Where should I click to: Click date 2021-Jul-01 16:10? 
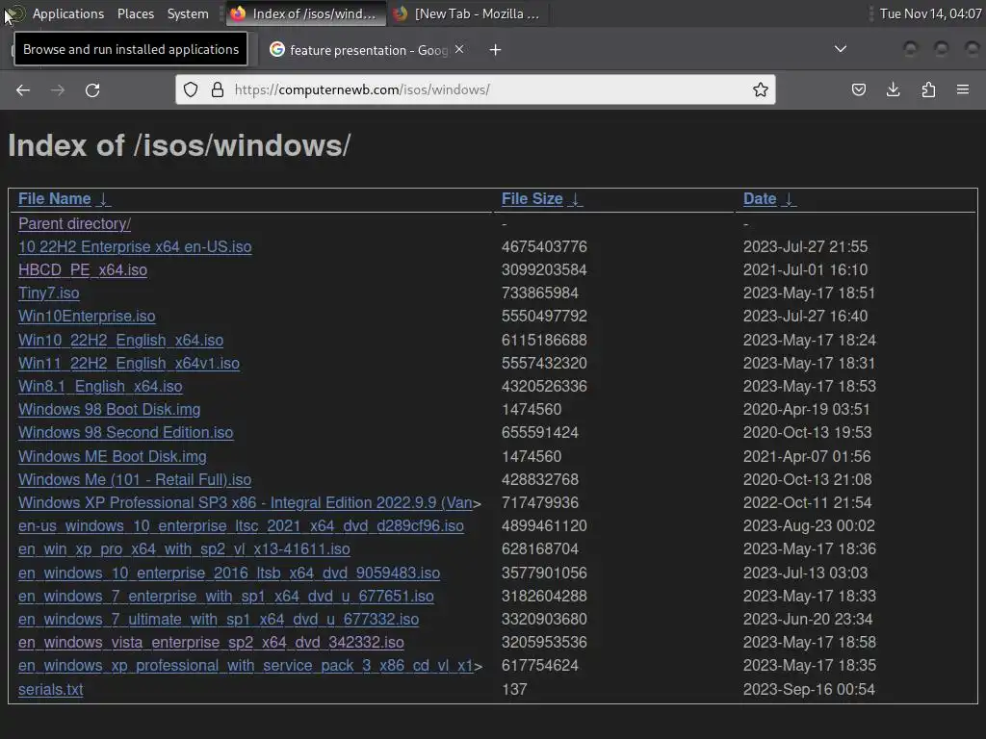click(805, 270)
